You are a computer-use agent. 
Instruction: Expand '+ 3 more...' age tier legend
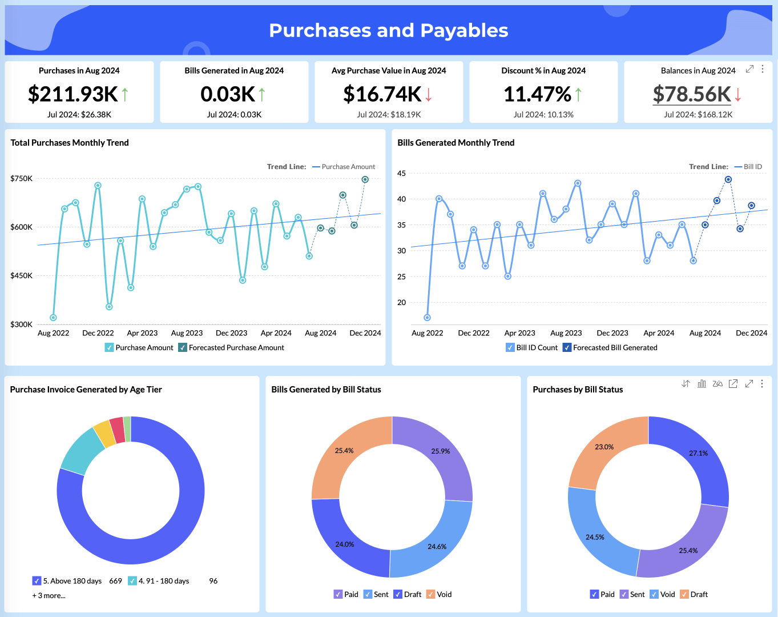coord(49,595)
